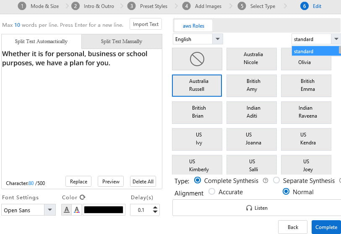Switch to Split Text Manually tab
This screenshot has height=234, width=341.
coord(121,41)
